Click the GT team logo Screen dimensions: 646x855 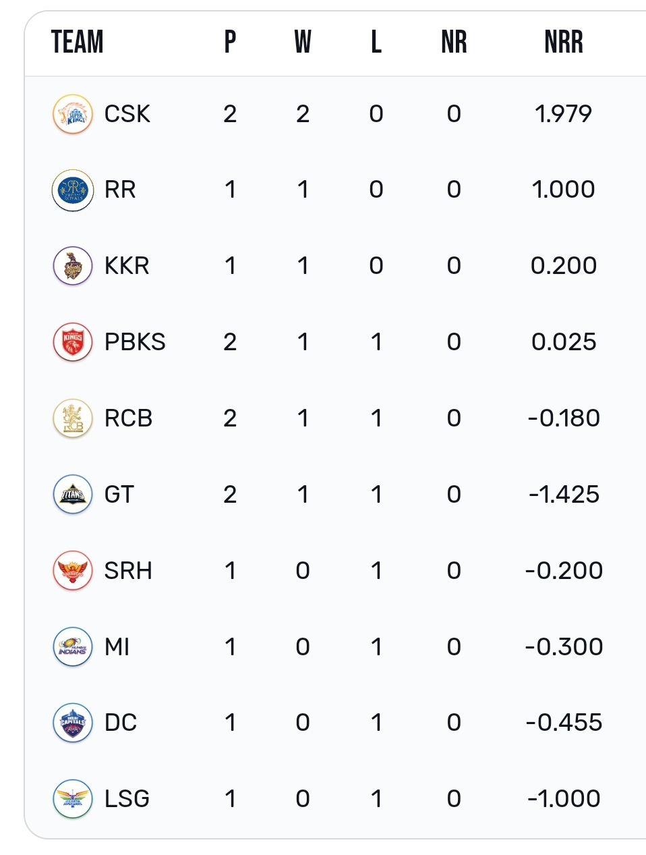coord(72,495)
